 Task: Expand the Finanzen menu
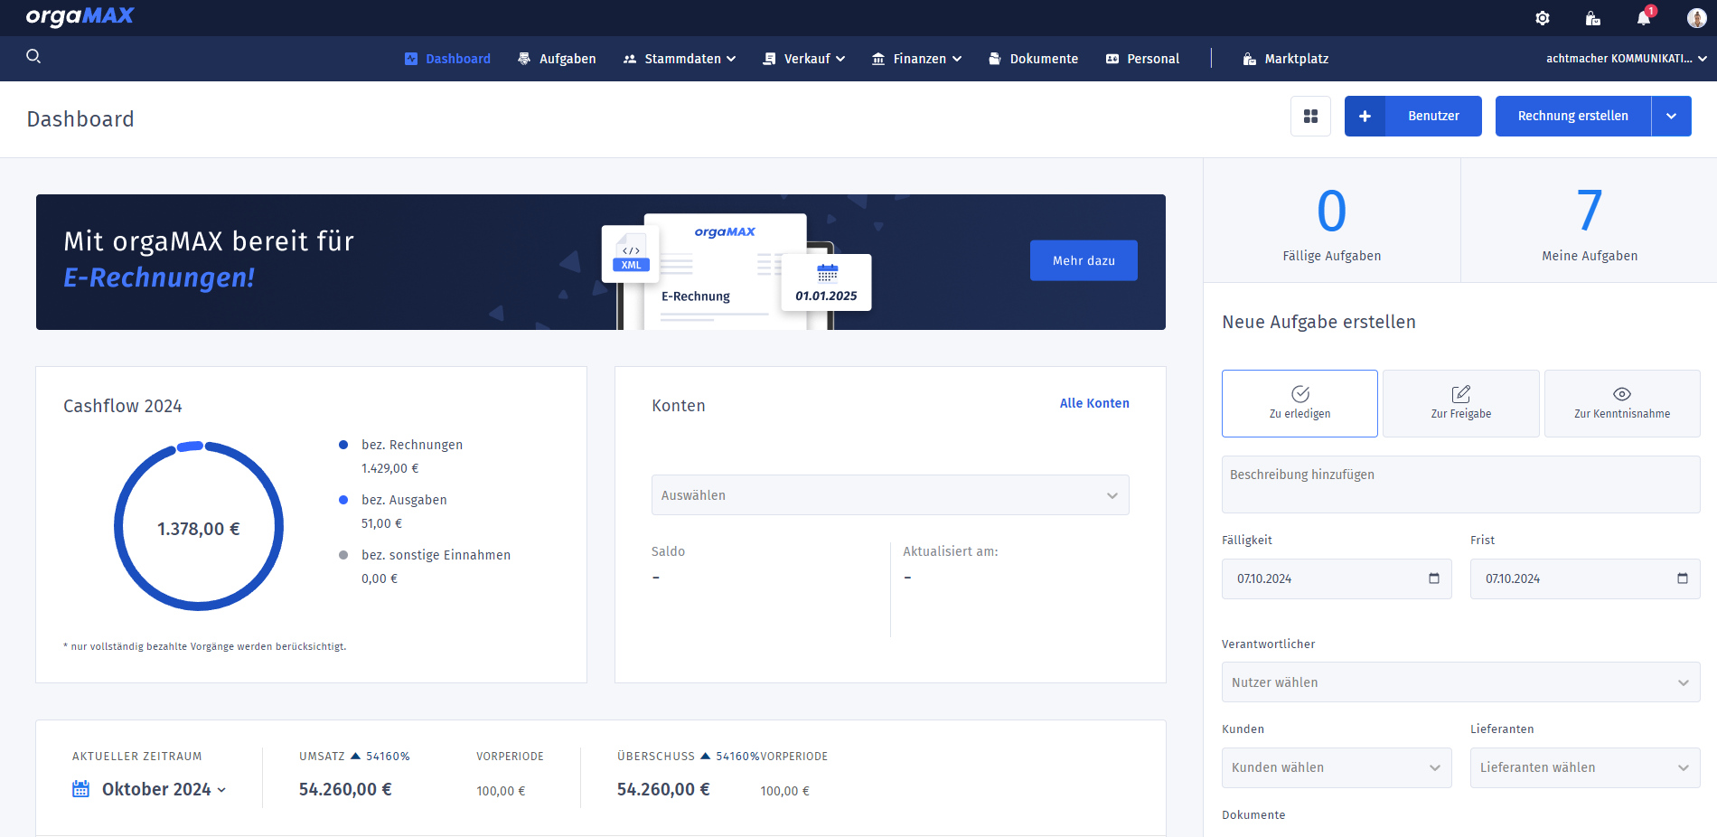pyautogui.click(x=916, y=59)
